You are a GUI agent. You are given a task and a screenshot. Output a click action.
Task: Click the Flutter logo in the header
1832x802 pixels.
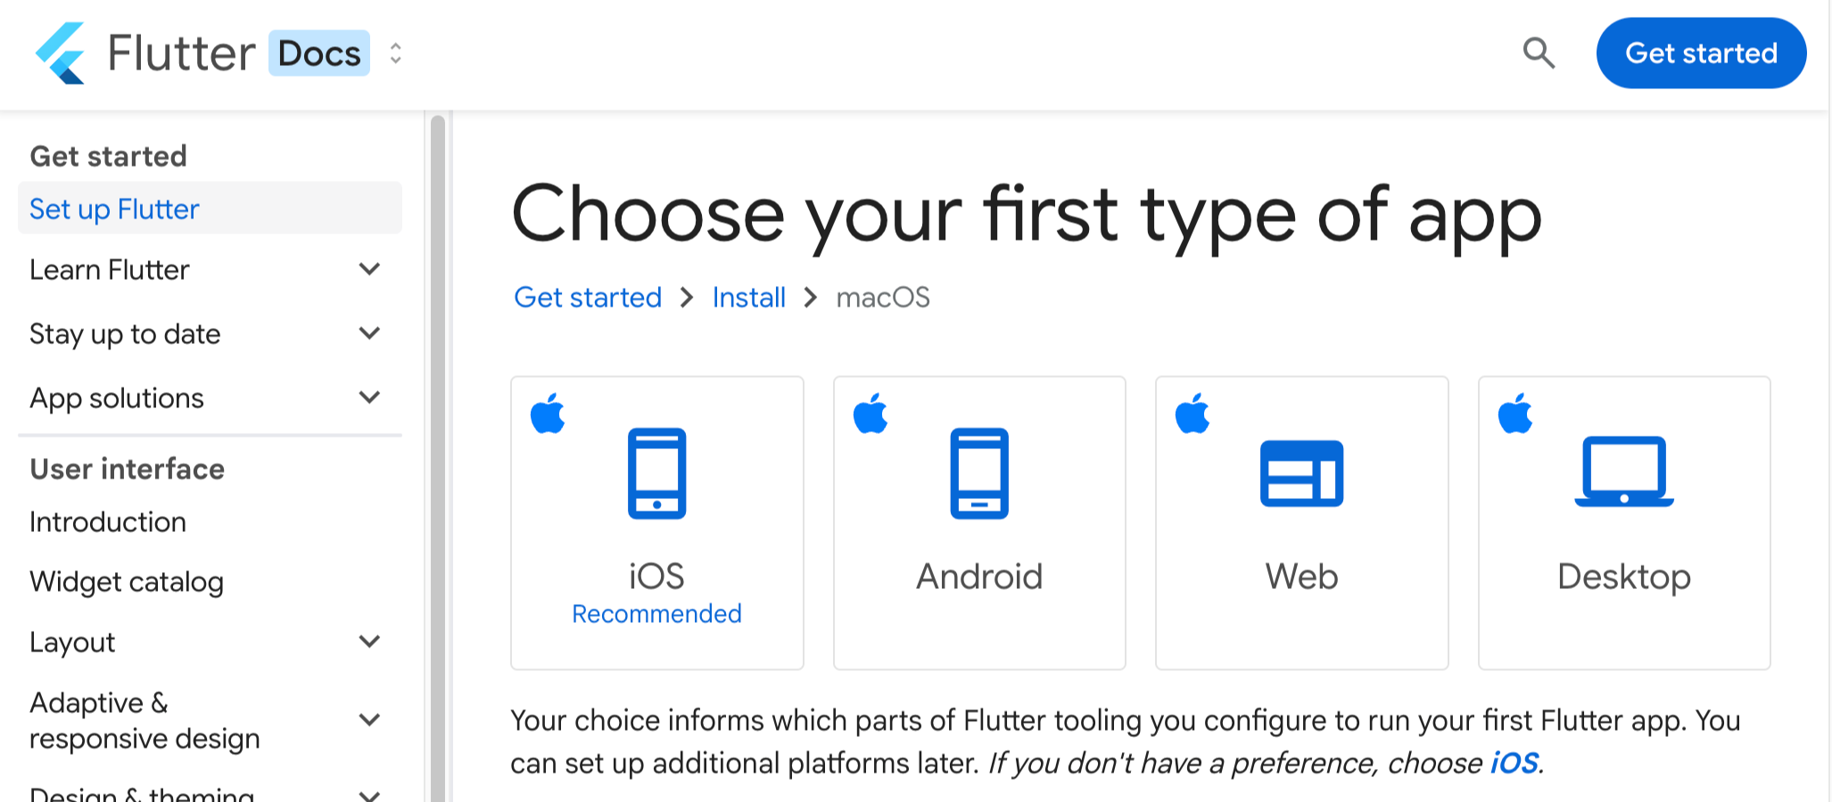coord(60,53)
